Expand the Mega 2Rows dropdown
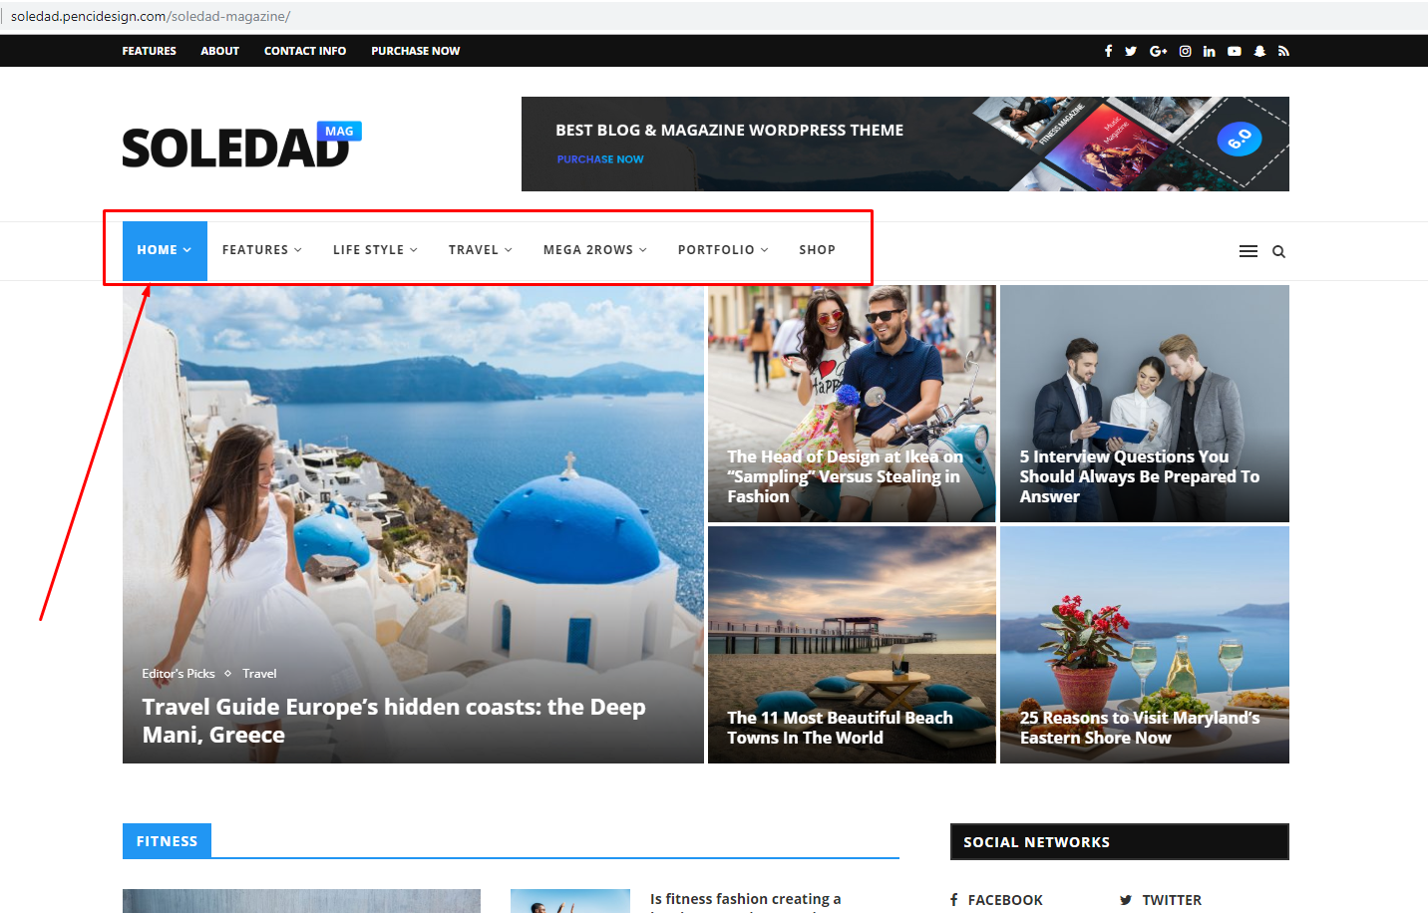The image size is (1428, 913). click(x=595, y=250)
